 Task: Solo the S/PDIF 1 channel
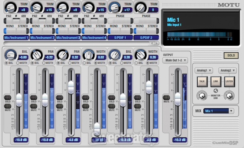(111, 97)
